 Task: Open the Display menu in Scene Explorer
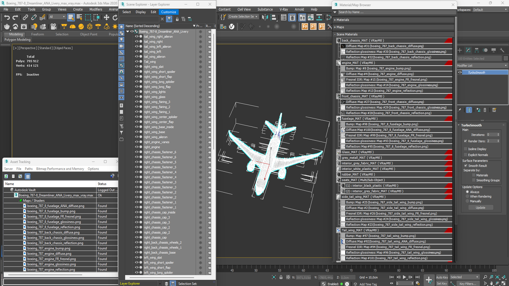coord(141,12)
